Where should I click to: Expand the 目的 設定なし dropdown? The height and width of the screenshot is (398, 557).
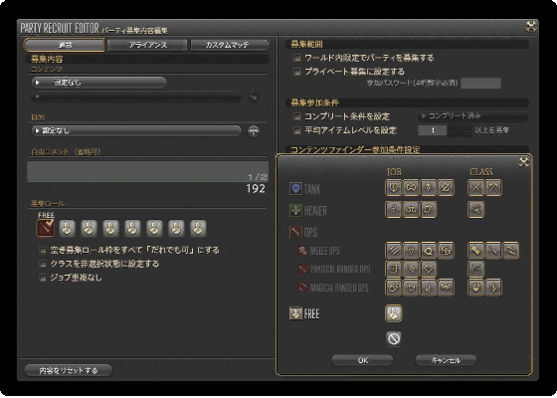point(136,130)
